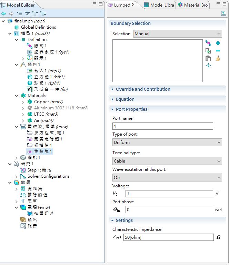Click the Paste Selection clipboard icon
The height and width of the screenshot is (265, 229).
point(208,58)
